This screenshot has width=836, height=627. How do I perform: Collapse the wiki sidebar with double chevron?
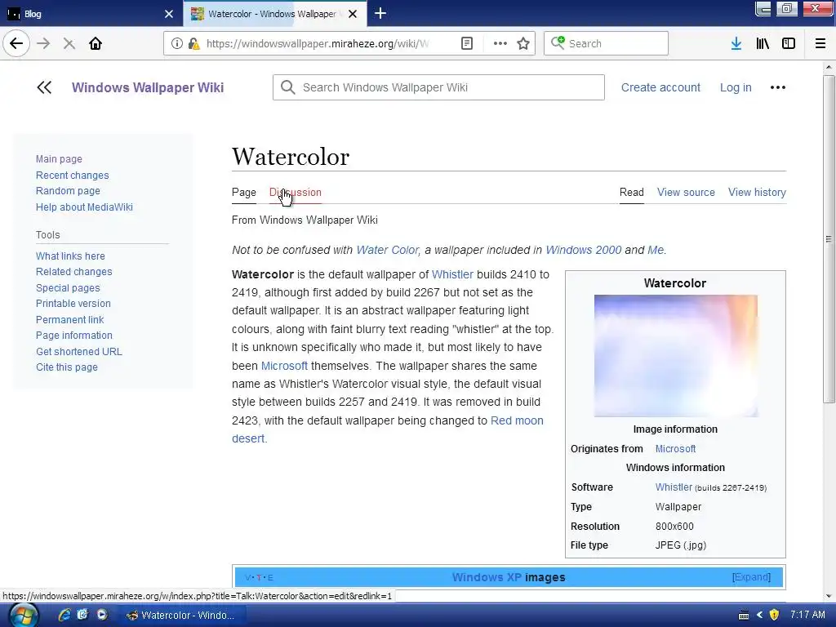44,87
